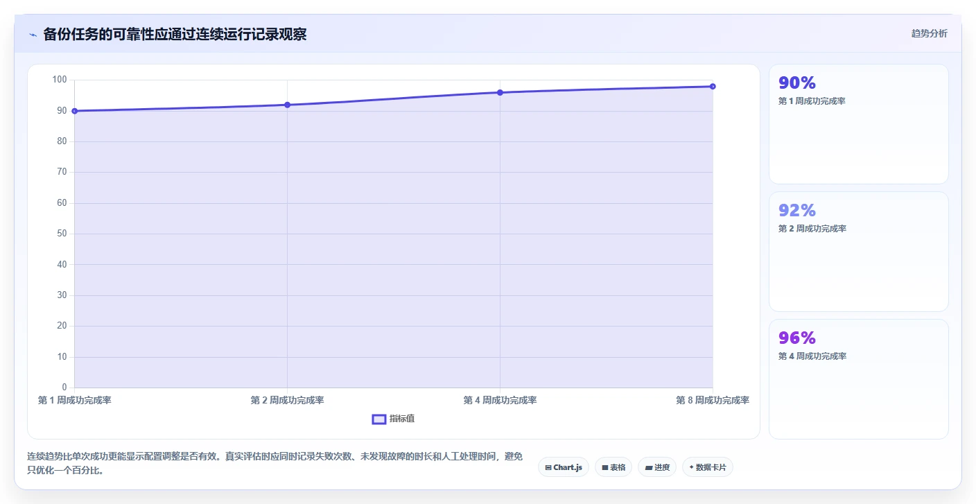976x504 pixels.
Task: Click the lightning icon beside the title
Action: click(33, 35)
